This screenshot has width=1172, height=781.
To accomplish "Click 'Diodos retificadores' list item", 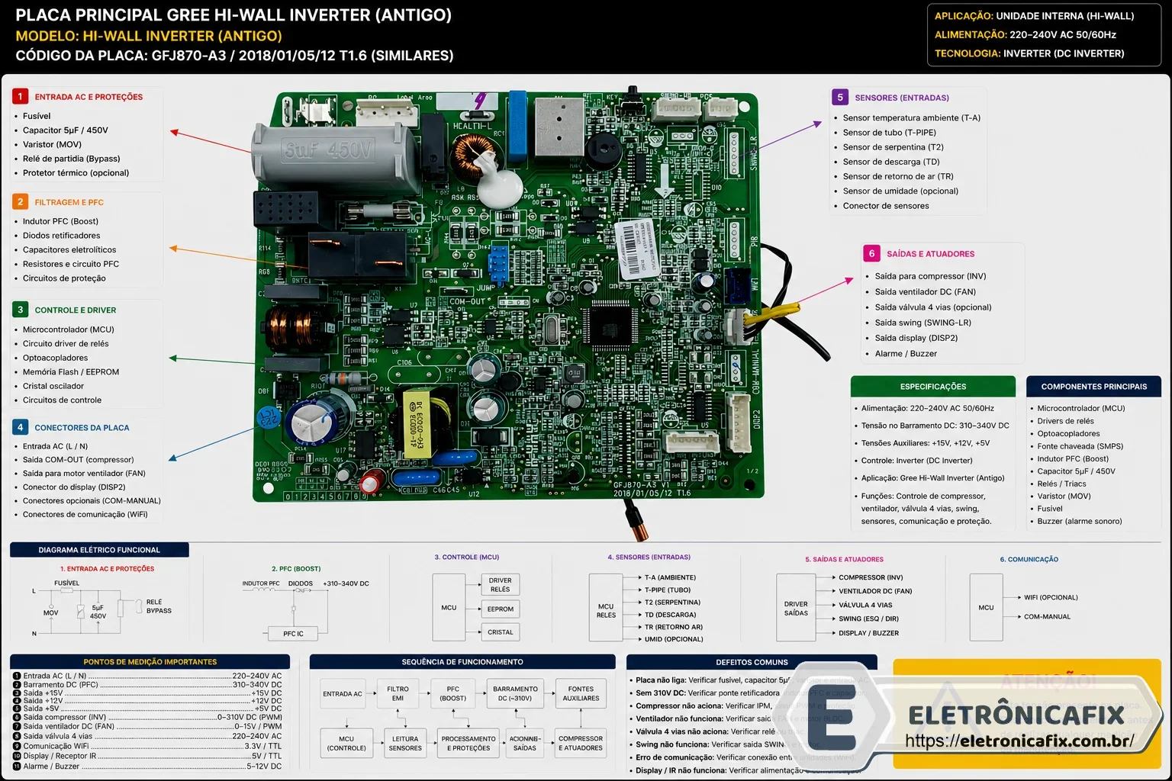I will [x=61, y=236].
